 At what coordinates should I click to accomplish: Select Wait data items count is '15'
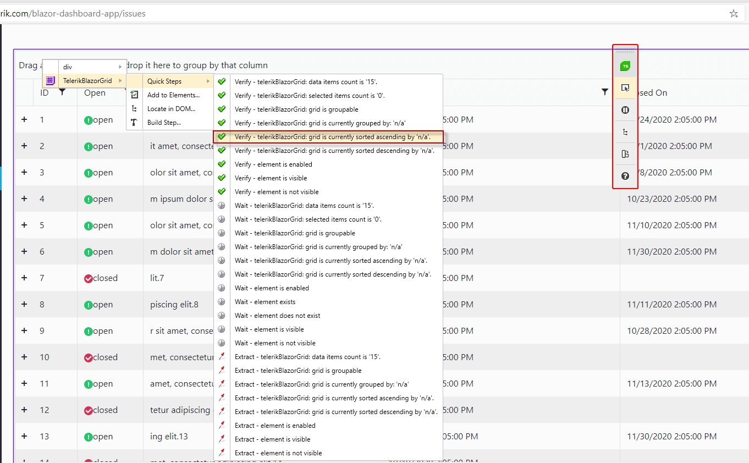click(328, 205)
